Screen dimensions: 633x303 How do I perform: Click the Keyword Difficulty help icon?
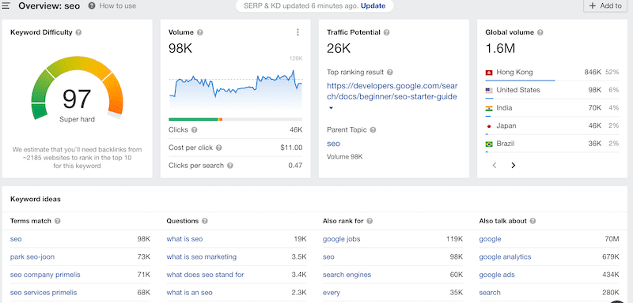point(78,32)
